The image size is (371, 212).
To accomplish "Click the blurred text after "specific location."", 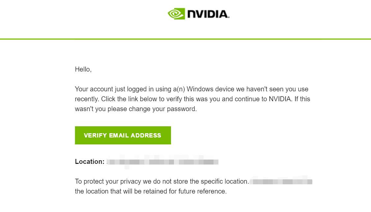I will tap(281, 181).
